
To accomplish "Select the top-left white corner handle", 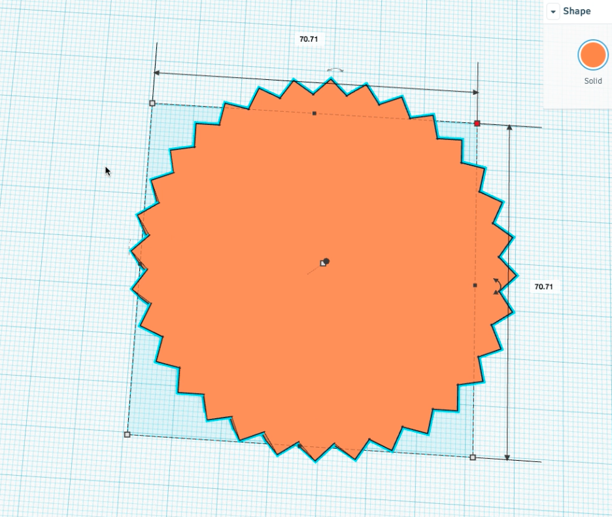I will (152, 103).
